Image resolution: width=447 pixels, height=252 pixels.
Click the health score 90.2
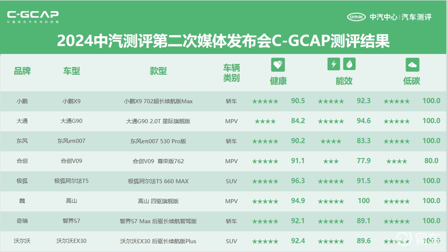tap(298, 141)
